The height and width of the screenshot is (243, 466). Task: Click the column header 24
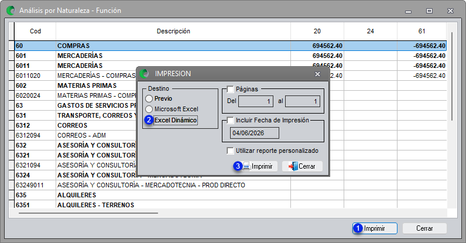point(371,31)
